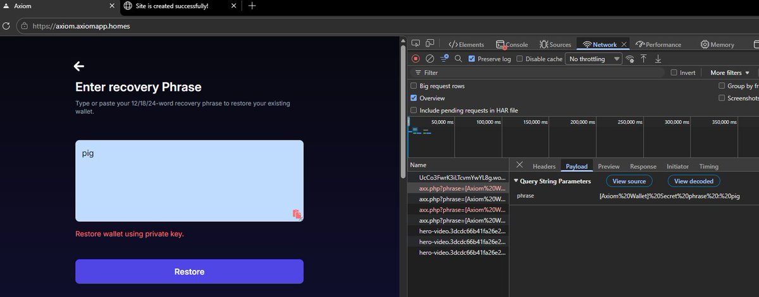
Task: Click the Name column header
Action: pos(458,164)
